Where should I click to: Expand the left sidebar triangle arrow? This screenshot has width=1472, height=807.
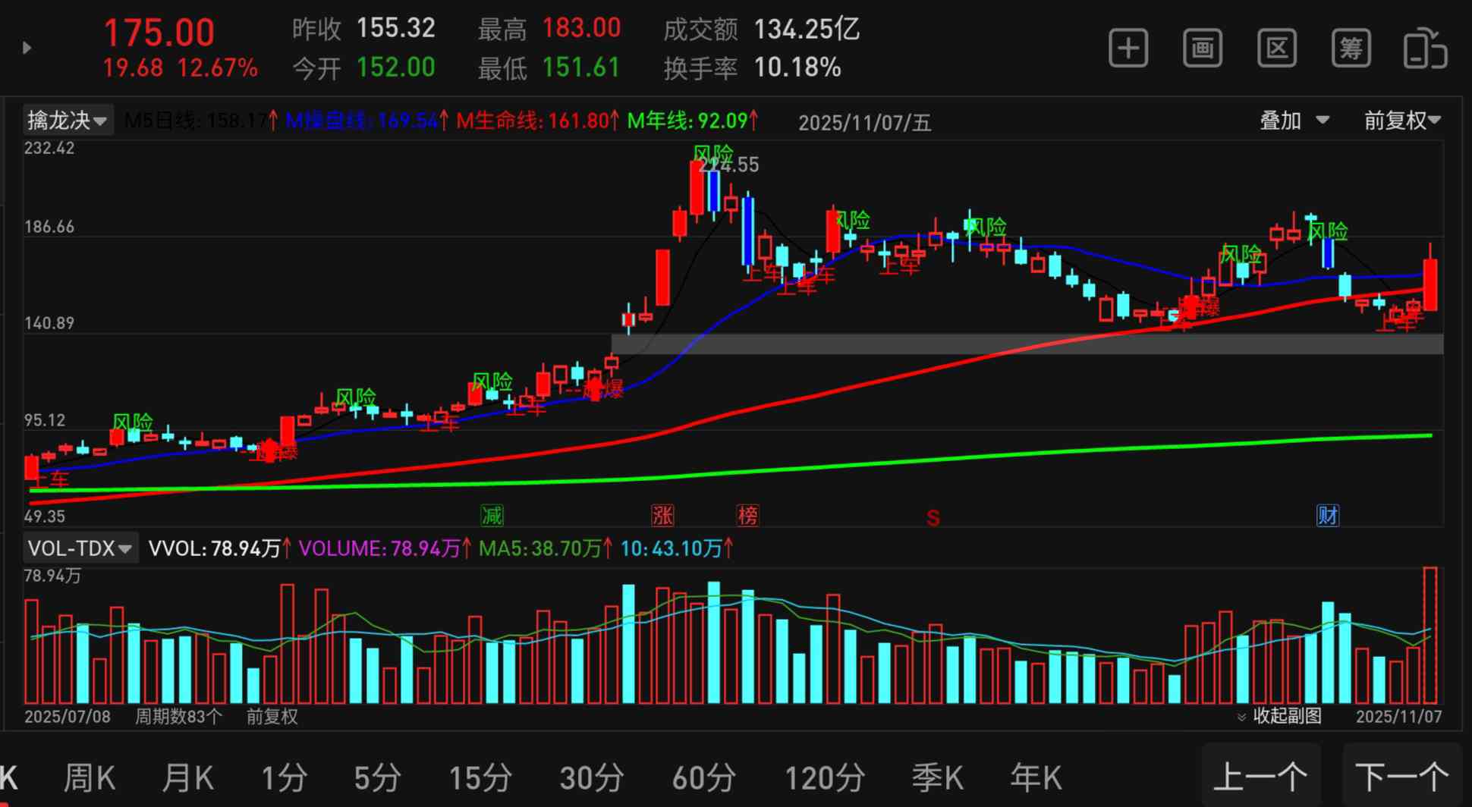(27, 49)
